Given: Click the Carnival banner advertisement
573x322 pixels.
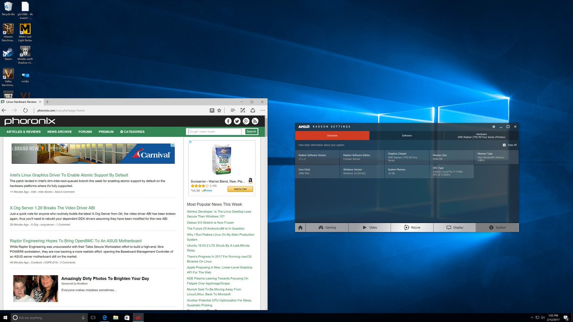Looking at the screenshot, I should (x=93, y=154).
